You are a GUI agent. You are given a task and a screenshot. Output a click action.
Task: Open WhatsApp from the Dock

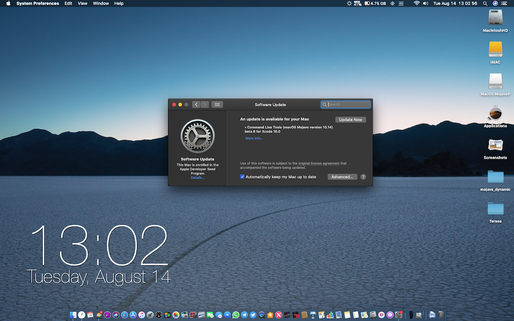(236, 315)
